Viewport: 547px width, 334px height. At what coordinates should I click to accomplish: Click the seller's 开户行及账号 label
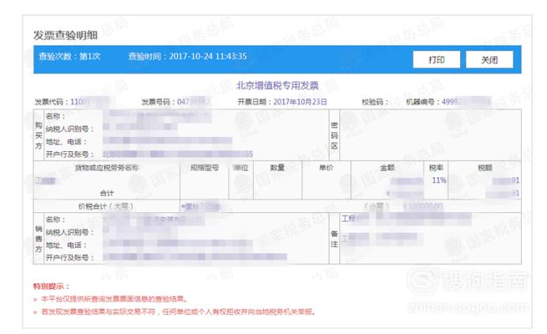point(70,258)
